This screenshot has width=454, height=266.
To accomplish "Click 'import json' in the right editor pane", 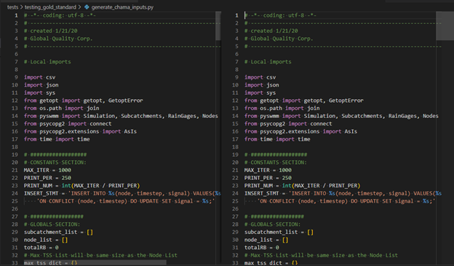I will point(262,85).
